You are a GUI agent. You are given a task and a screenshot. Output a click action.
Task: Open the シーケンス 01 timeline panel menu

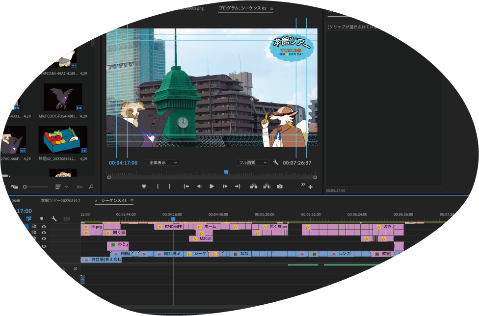point(132,201)
